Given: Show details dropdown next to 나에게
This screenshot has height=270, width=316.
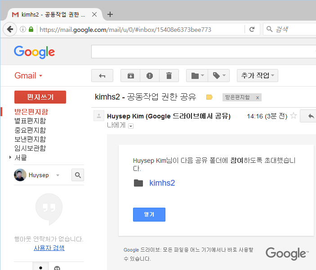Looking at the screenshot, I should click(131, 126).
